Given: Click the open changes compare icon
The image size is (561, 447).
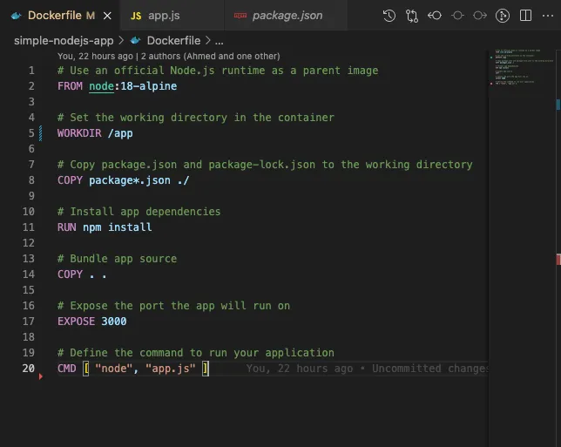Looking at the screenshot, I should 412,16.
